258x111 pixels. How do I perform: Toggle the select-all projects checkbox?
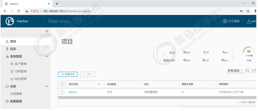click(x=62, y=84)
